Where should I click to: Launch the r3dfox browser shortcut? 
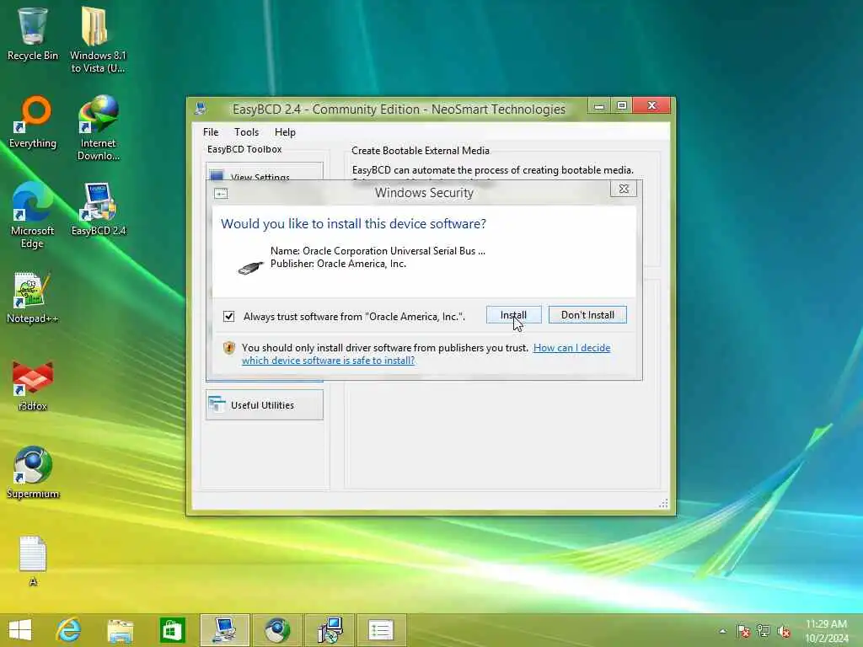pyautogui.click(x=33, y=385)
